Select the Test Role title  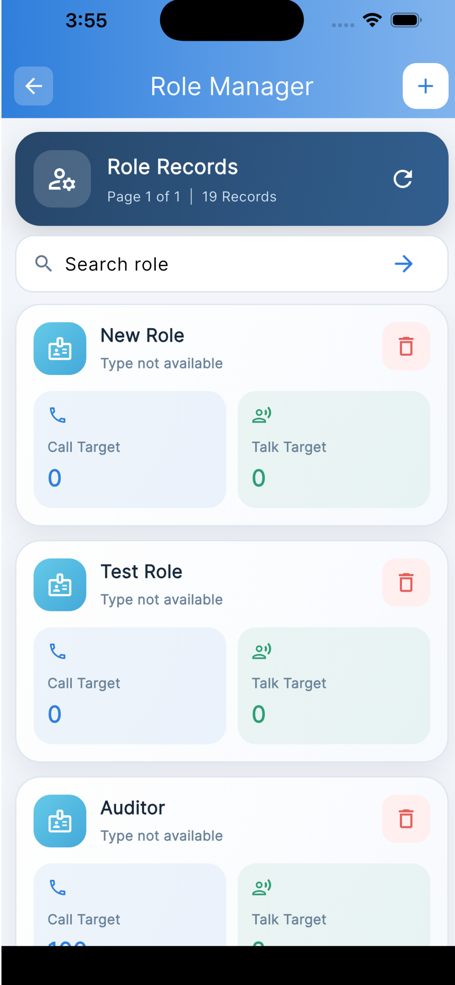coord(141,572)
